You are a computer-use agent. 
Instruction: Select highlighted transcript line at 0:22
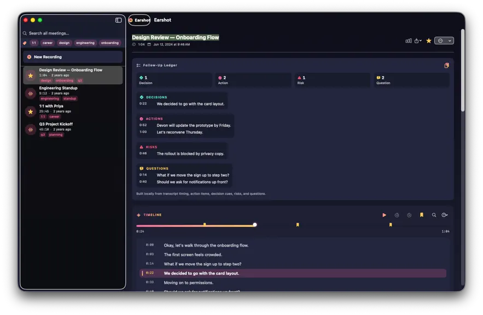pyautogui.click(x=293, y=273)
